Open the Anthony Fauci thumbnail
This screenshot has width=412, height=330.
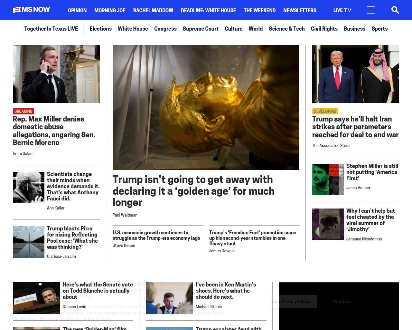[x=29, y=188]
